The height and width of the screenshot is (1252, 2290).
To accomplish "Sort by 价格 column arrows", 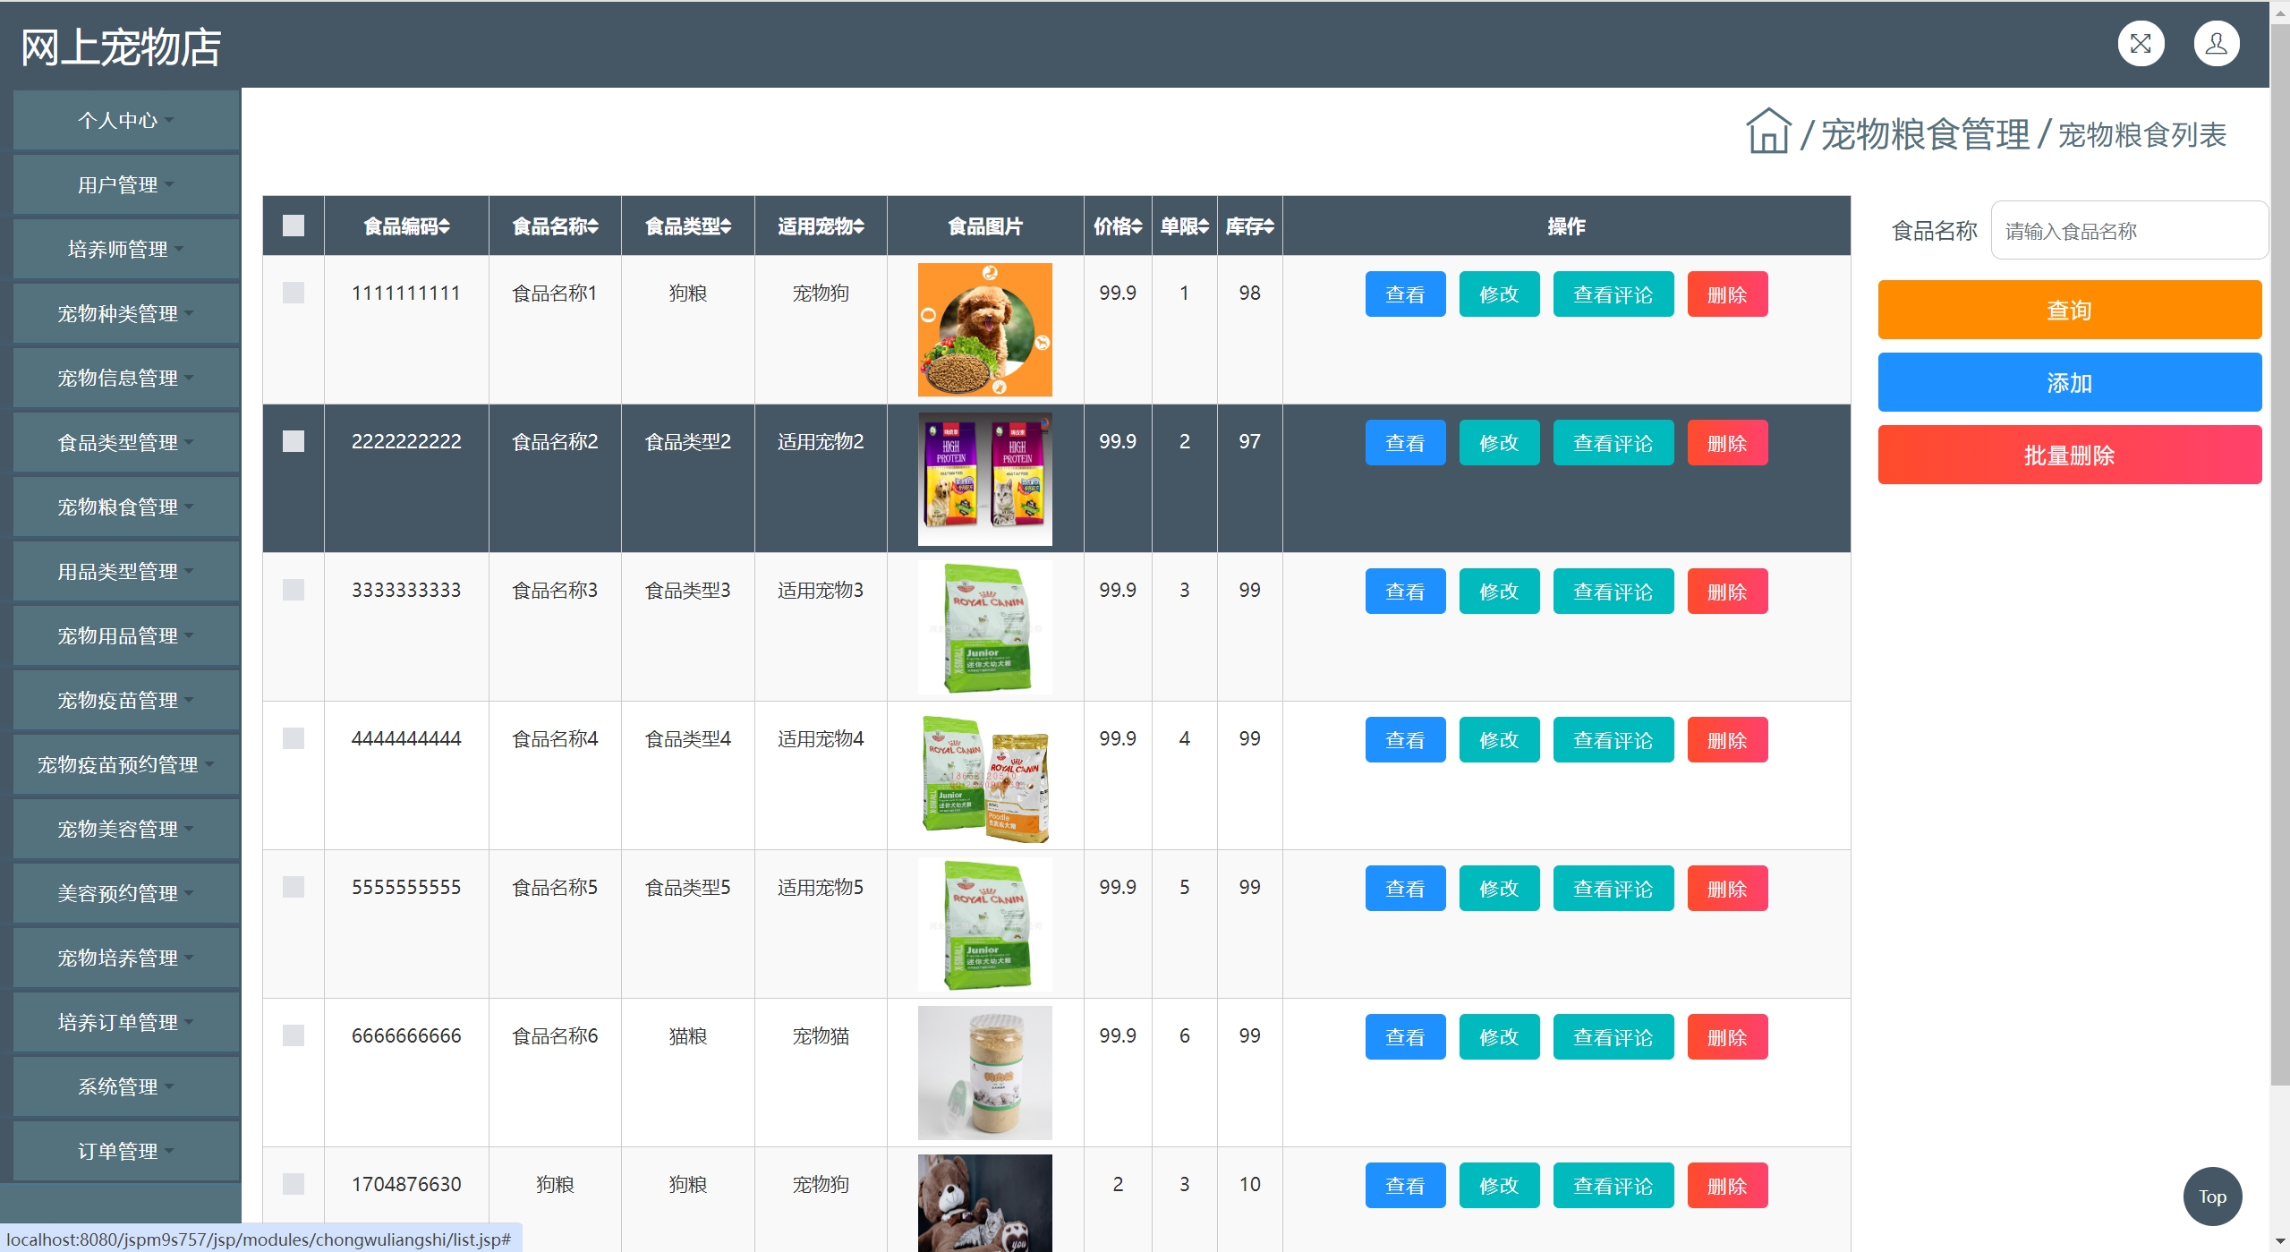I will tap(1136, 227).
